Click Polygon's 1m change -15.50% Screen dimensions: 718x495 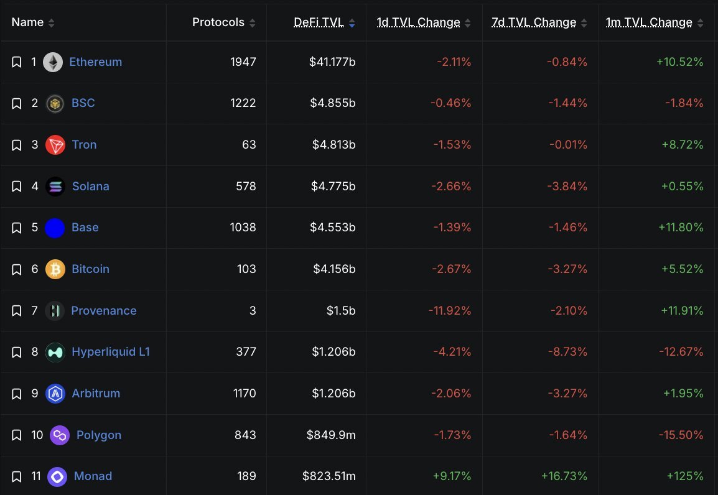(681, 435)
